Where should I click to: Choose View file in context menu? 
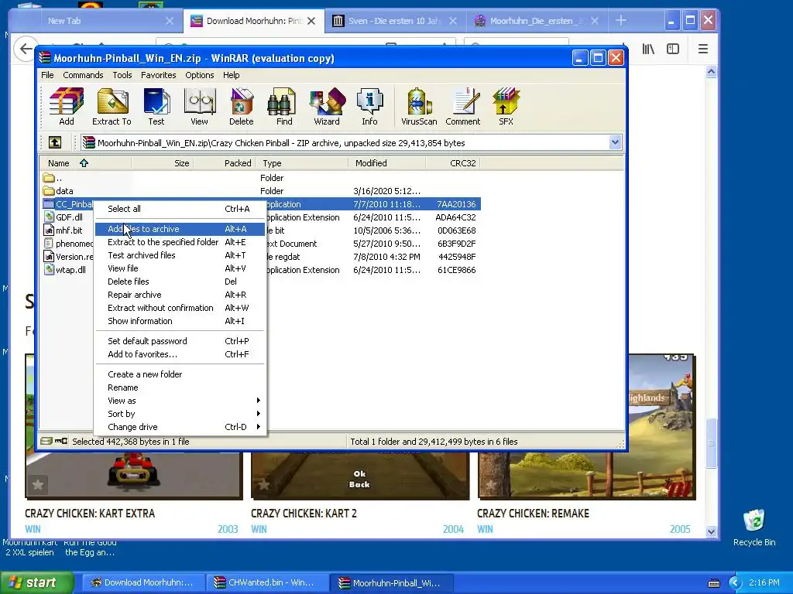pyautogui.click(x=180, y=268)
